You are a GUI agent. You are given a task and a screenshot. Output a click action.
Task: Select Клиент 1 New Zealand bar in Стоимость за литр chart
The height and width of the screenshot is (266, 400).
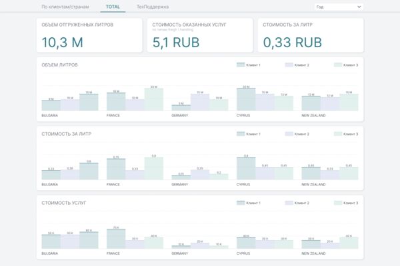pyautogui.click(x=311, y=174)
